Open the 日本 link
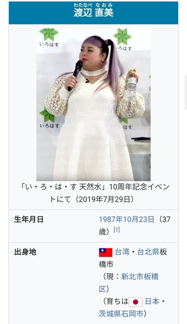Screen dimensions: 187x324 [152, 301]
